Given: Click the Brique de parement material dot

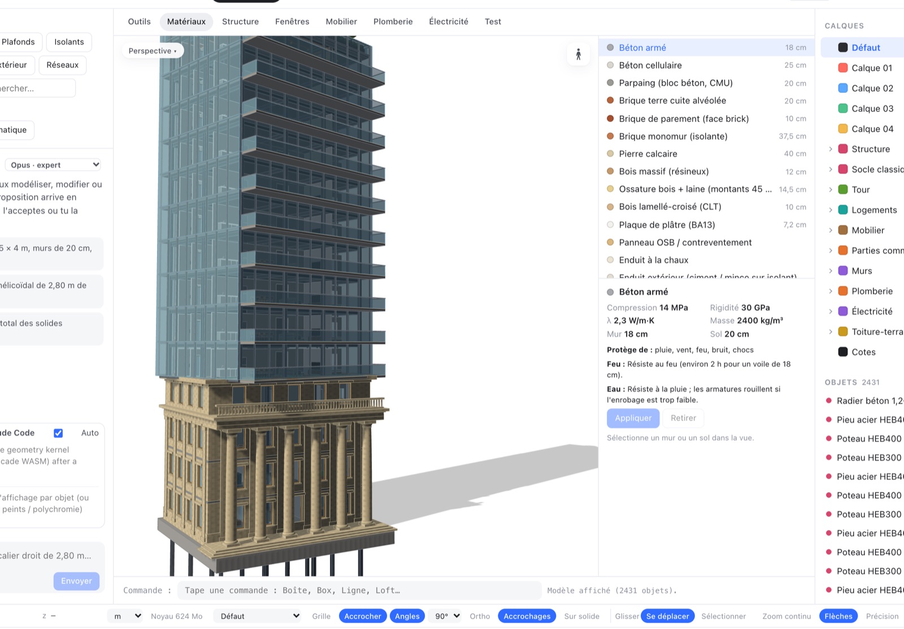Looking at the screenshot, I should point(610,119).
